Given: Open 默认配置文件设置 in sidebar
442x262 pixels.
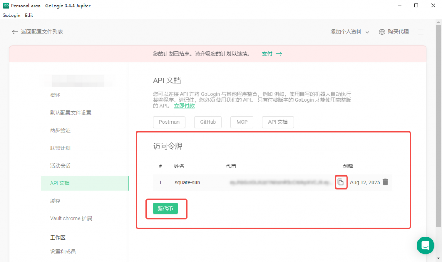Looking at the screenshot, I should 71,112.
